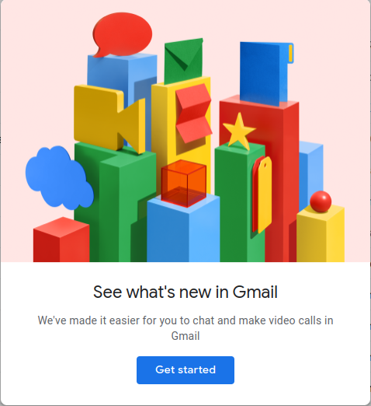Click the red folded zigzag paper shape
Screen dimensions: 371x406
click(193, 114)
